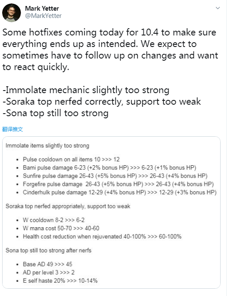
Task: Click 'Sona top still too strong after nerfs' heading
Action: [x=49, y=250]
